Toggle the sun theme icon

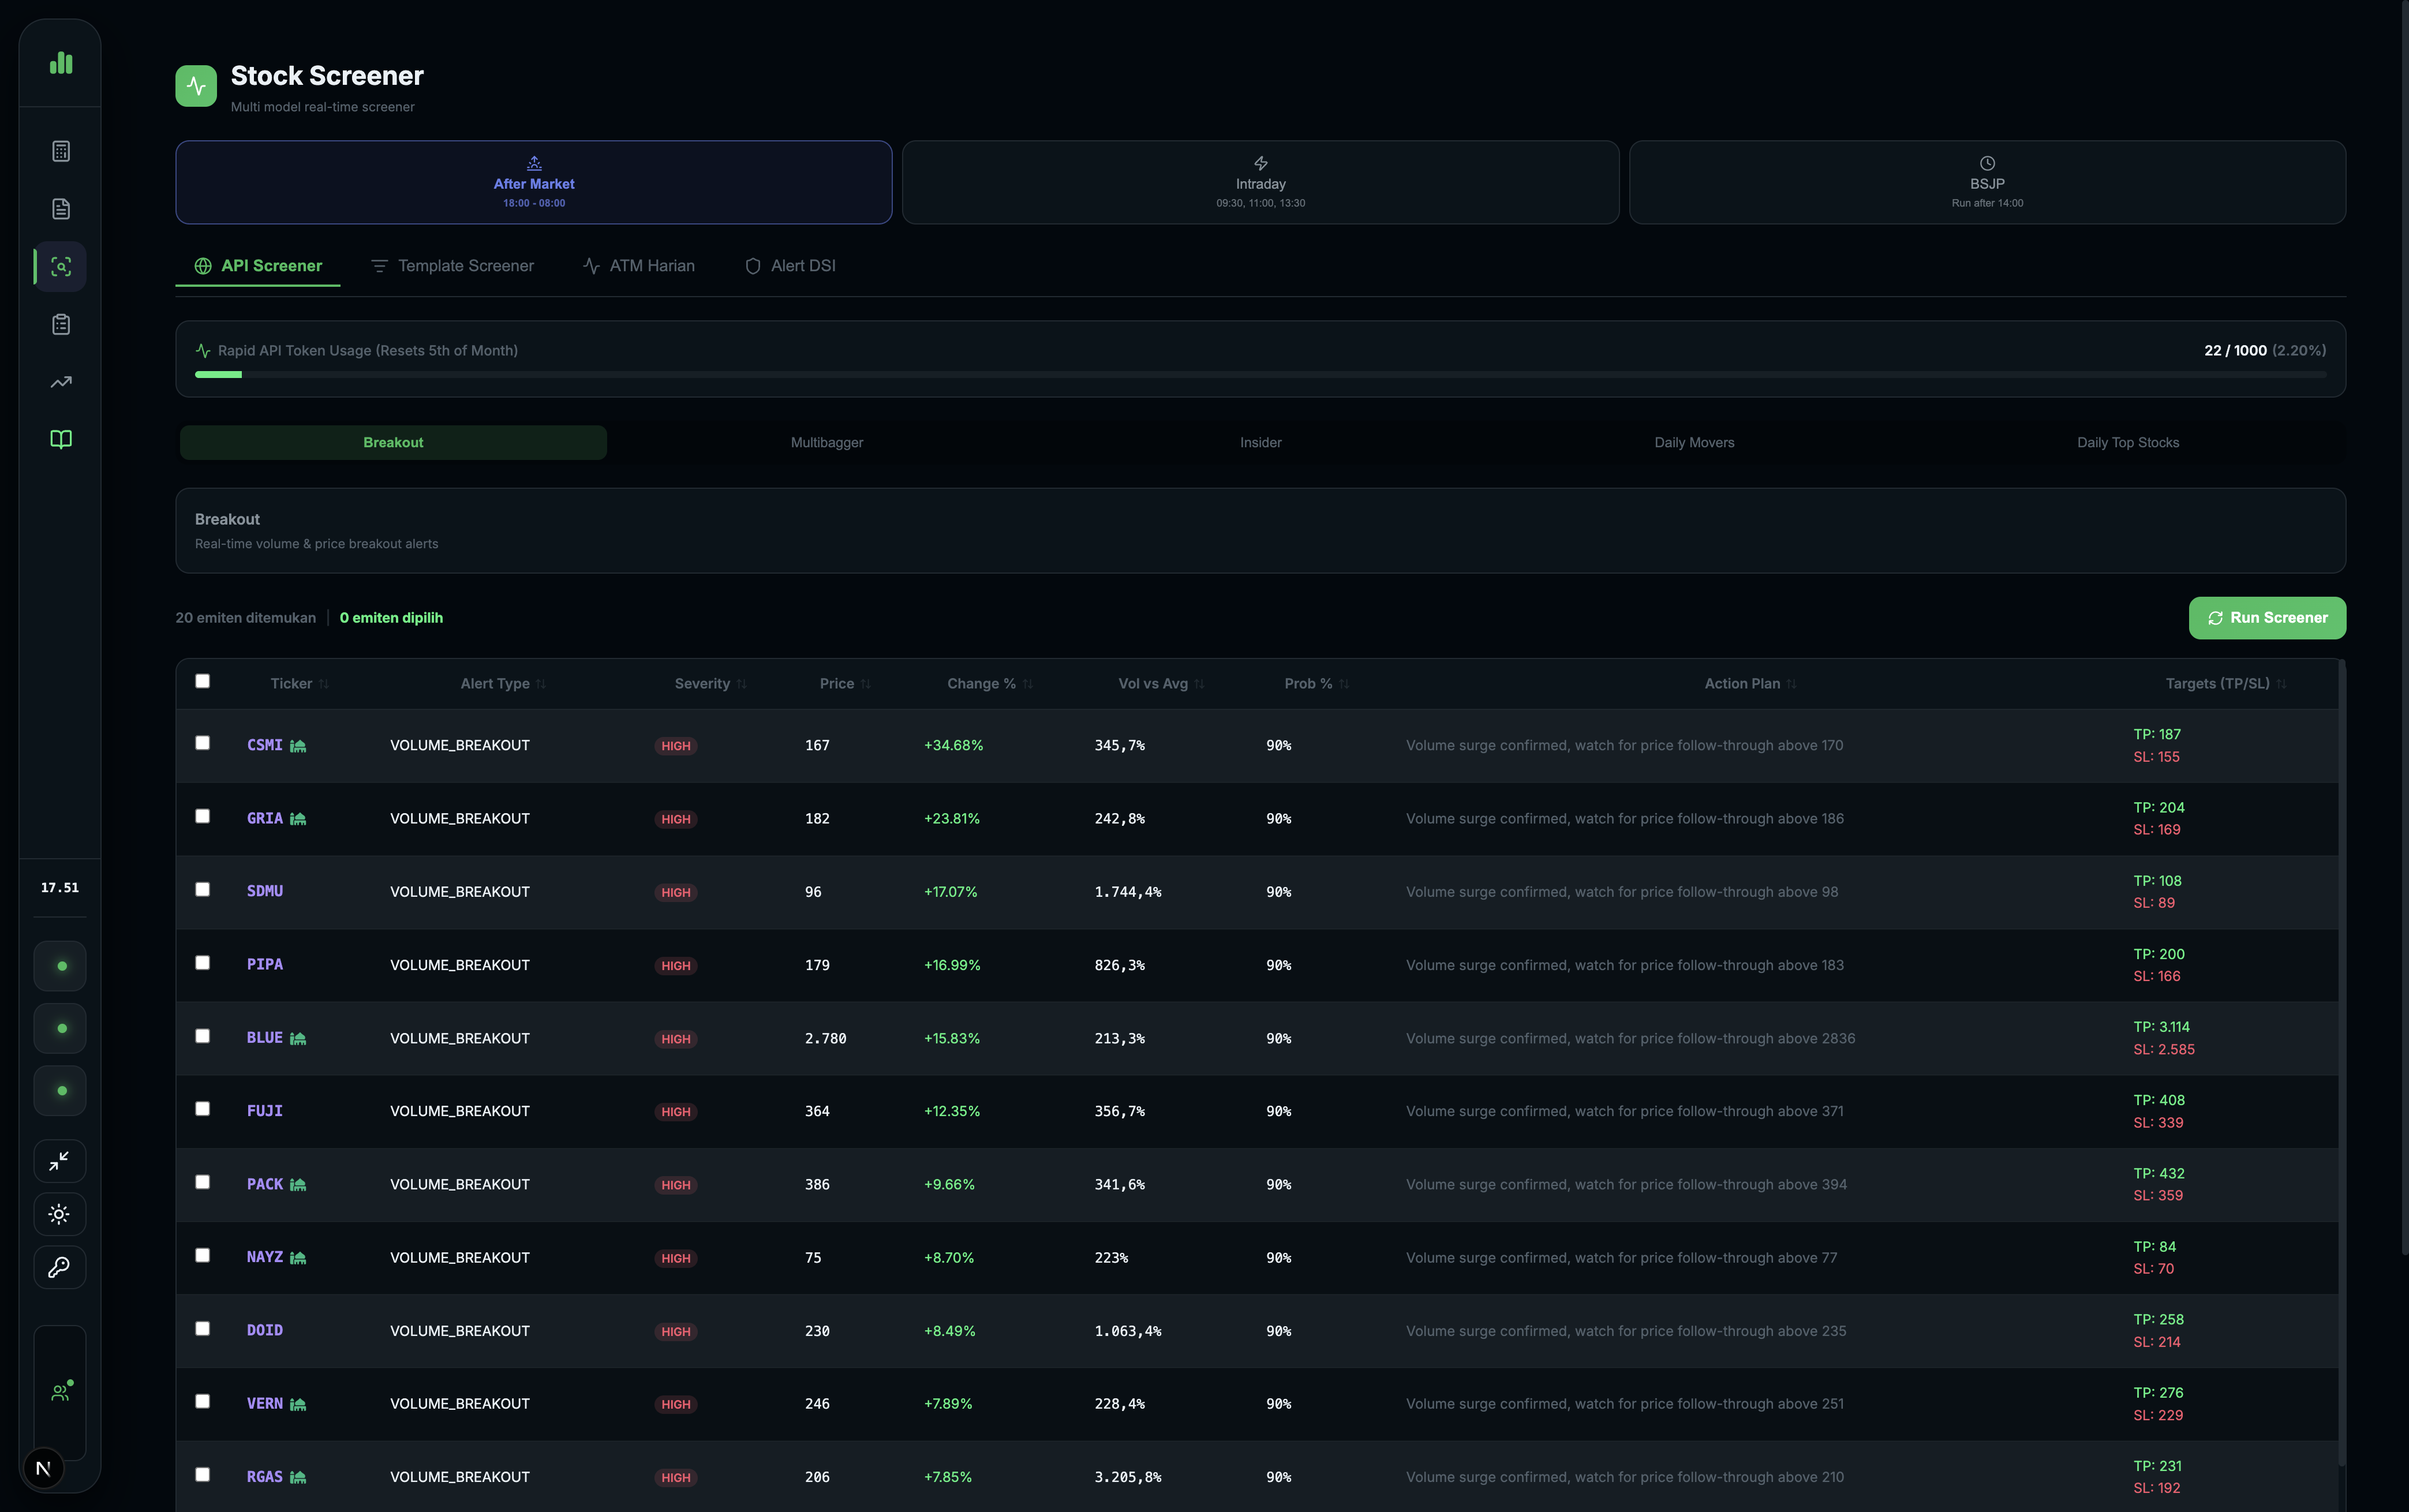(x=60, y=1214)
